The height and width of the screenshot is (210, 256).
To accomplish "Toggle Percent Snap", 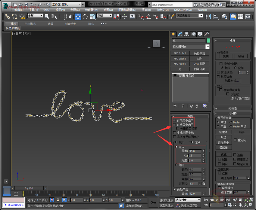I will (x=155, y=17).
